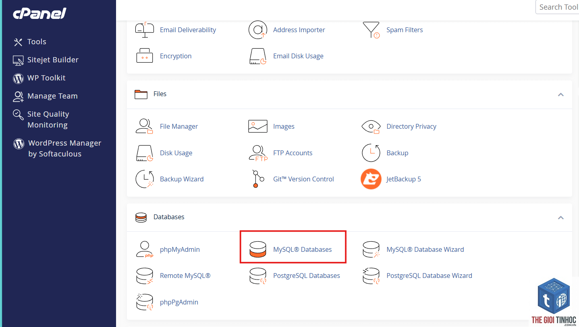Click the Files section heading
The height and width of the screenshot is (327, 579).
click(160, 94)
